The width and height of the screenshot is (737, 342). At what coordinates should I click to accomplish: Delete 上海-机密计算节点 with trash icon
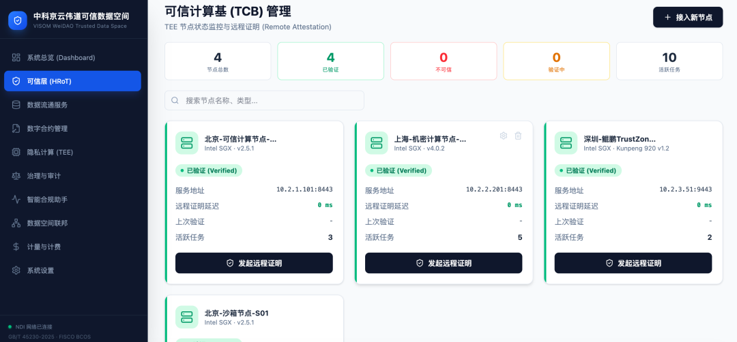point(518,136)
